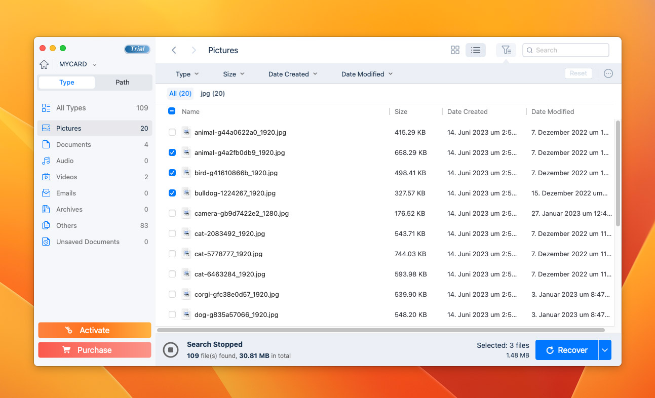655x398 pixels.
Task: Sort by the Name column header
Action: (x=190, y=111)
